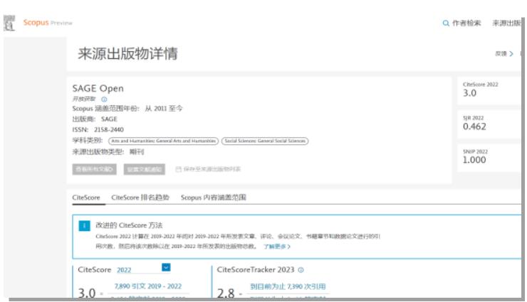Click the SNIP 2022 value 1.000
This screenshot has width=527, height=302.
tap(474, 160)
